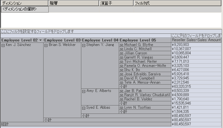Click the ¥15,535,946 subtotal cell

[196, 103]
